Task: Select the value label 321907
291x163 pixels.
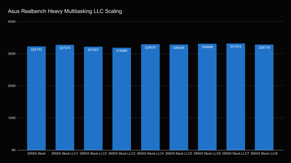Action: point(93,50)
